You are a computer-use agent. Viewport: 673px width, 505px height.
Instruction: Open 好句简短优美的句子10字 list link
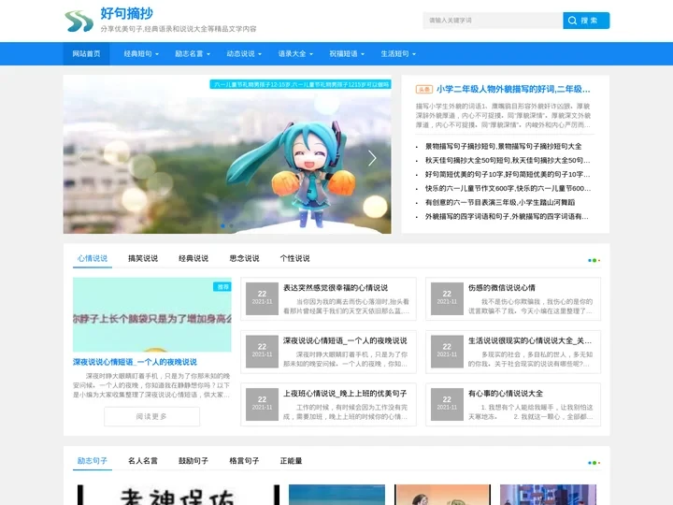[x=508, y=174]
